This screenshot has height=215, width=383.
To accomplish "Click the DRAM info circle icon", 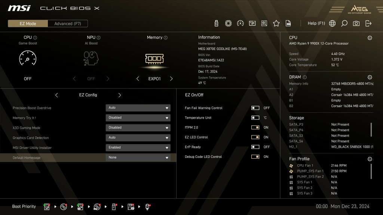I will point(305,77).
